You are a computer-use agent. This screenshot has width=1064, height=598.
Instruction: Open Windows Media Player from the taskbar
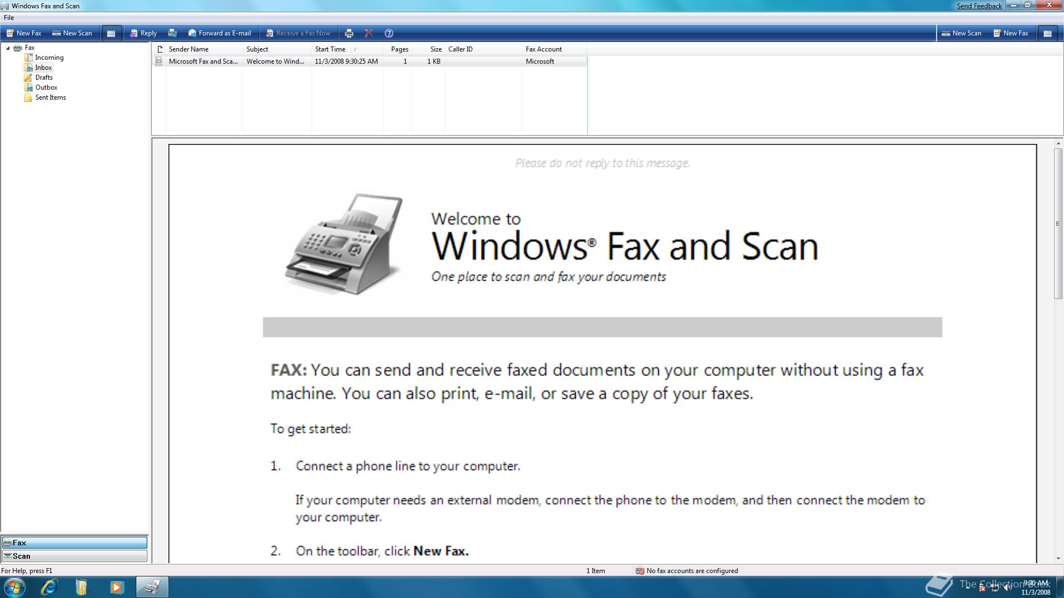pos(116,587)
